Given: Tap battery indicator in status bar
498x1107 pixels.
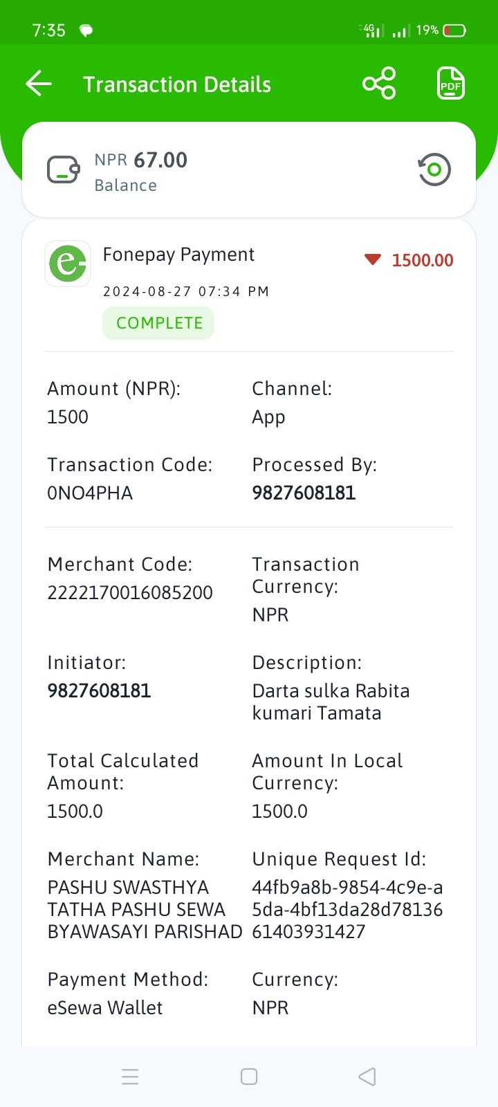Looking at the screenshot, I should coord(454,30).
